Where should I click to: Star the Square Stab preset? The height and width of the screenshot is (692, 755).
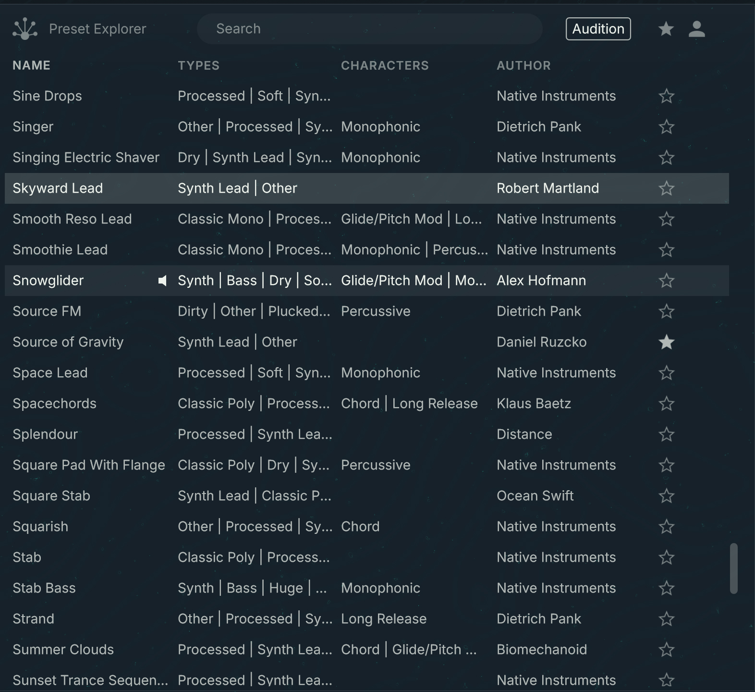[667, 496]
